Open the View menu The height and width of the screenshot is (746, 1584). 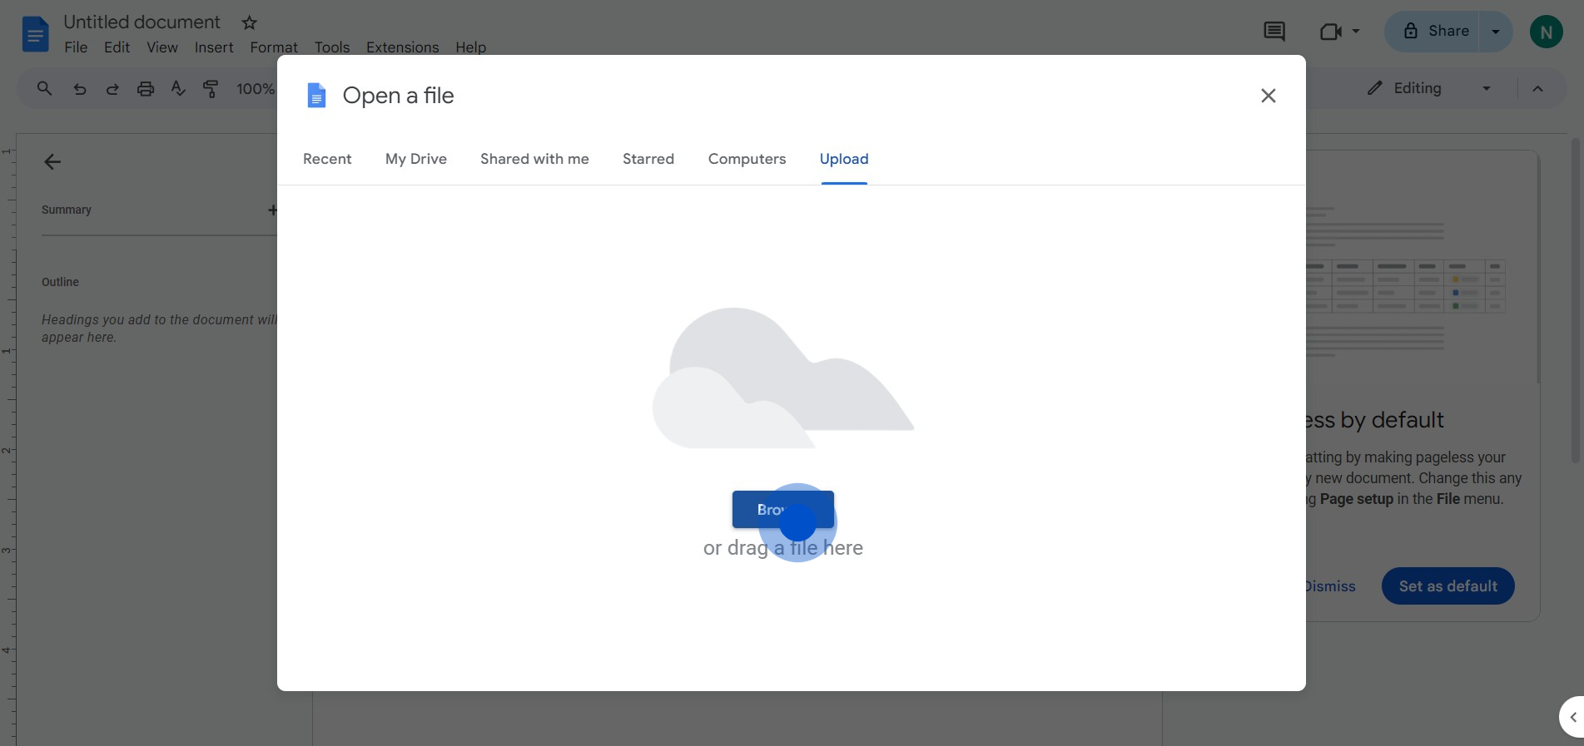pos(162,47)
